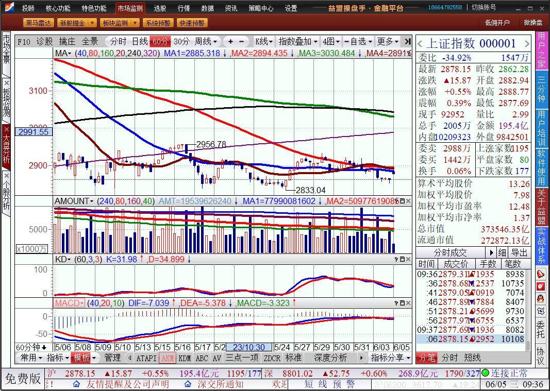Switch chart to 30分 period
Image resolution: width=550 pixels, height=391 pixels.
coord(181,42)
